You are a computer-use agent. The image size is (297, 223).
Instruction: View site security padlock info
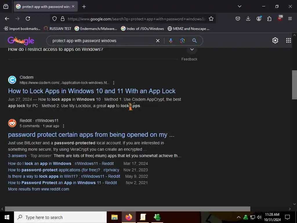coord(63,19)
